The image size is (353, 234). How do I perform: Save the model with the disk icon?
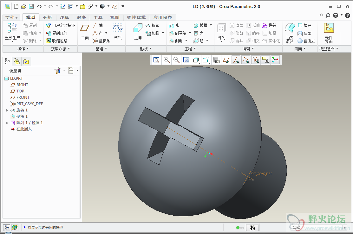31,7
